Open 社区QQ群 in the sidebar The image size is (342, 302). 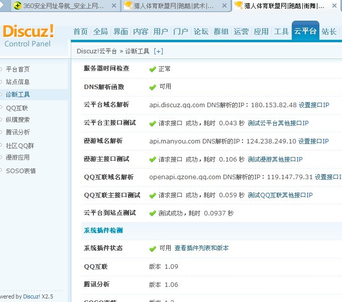click(x=20, y=145)
